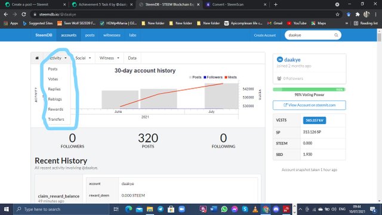Click the search magnifier icon in SteemDB
Image resolution: width=382 pixels, height=215 pixels.
click(x=336, y=35)
